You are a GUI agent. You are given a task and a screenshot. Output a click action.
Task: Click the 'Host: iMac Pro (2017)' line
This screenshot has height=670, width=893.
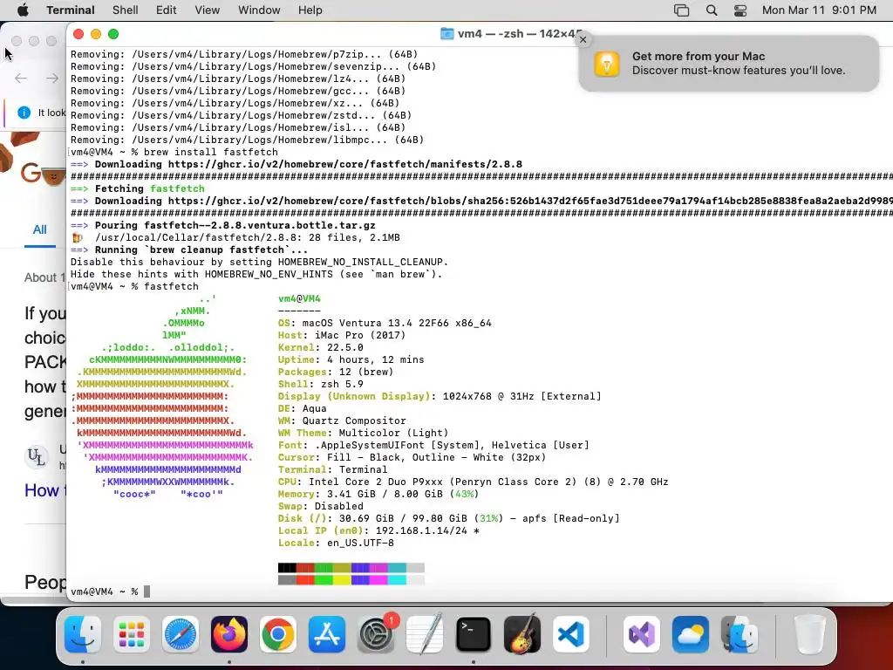(x=342, y=335)
